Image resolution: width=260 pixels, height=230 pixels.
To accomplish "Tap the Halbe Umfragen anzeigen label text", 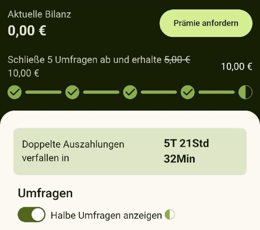I will [x=106, y=215].
